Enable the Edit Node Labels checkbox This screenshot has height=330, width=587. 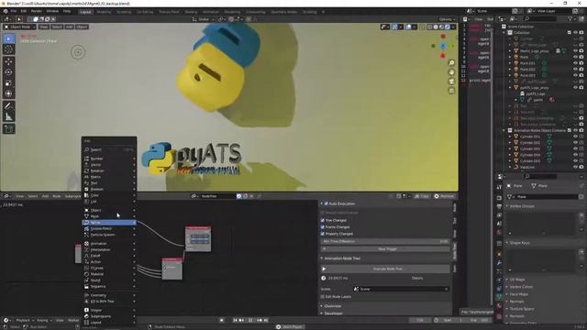pos(323,297)
